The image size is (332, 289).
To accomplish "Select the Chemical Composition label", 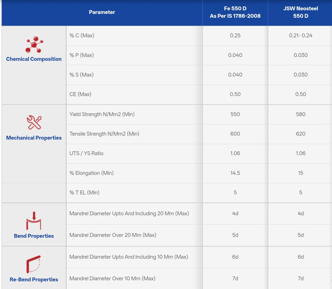I will [x=34, y=59].
